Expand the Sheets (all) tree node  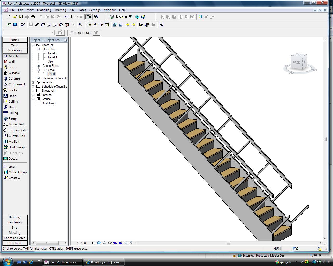click(x=33, y=90)
